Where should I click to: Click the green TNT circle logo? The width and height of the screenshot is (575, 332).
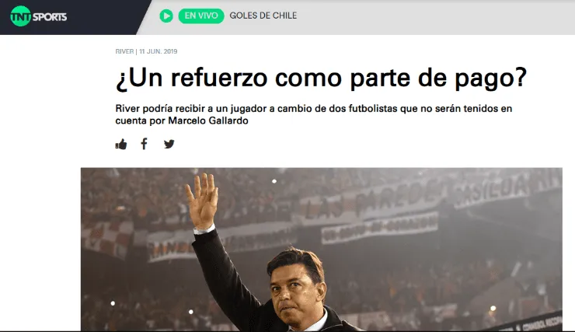tap(20, 16)
